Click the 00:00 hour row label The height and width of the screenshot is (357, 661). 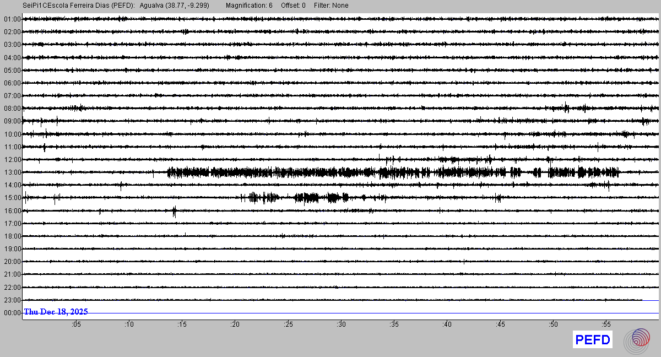coord(12,313)
